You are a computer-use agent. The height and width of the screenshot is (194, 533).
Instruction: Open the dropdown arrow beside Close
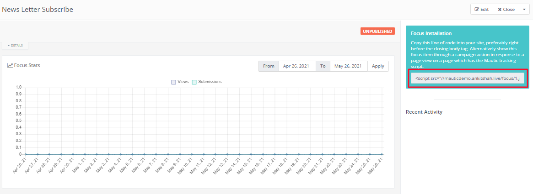coord(524,10)
